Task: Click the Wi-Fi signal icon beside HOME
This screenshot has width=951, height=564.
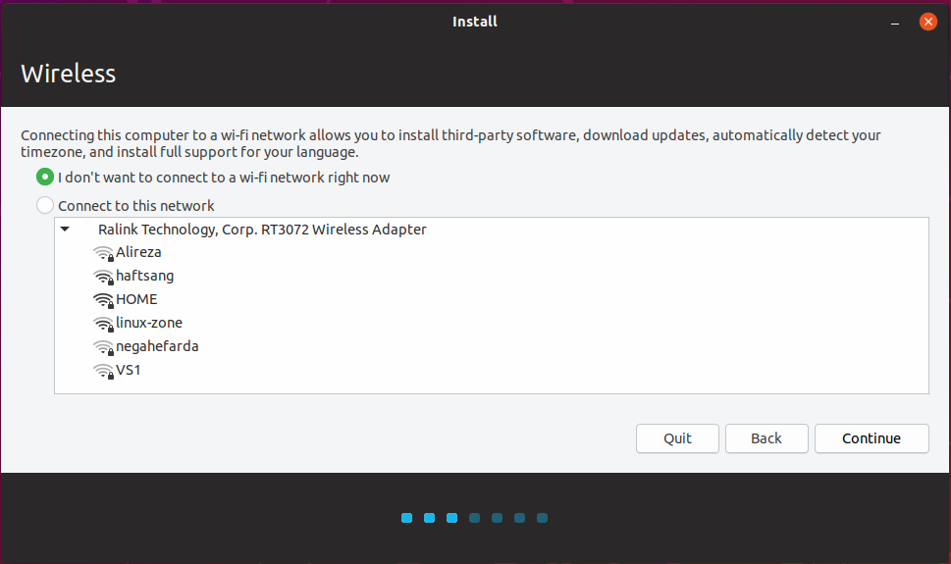Action: click(103, 300)
